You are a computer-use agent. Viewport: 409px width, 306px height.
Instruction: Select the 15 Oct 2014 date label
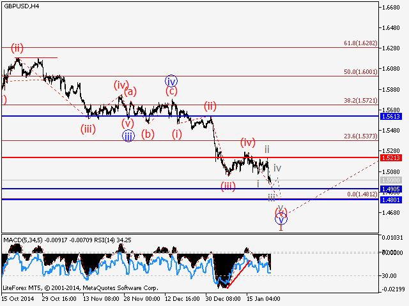pyautogui.click(x=18, y=299)
